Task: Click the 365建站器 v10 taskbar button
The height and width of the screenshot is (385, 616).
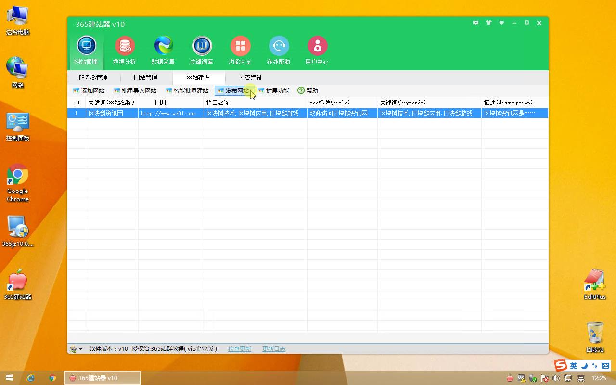Action: (103, 378)
